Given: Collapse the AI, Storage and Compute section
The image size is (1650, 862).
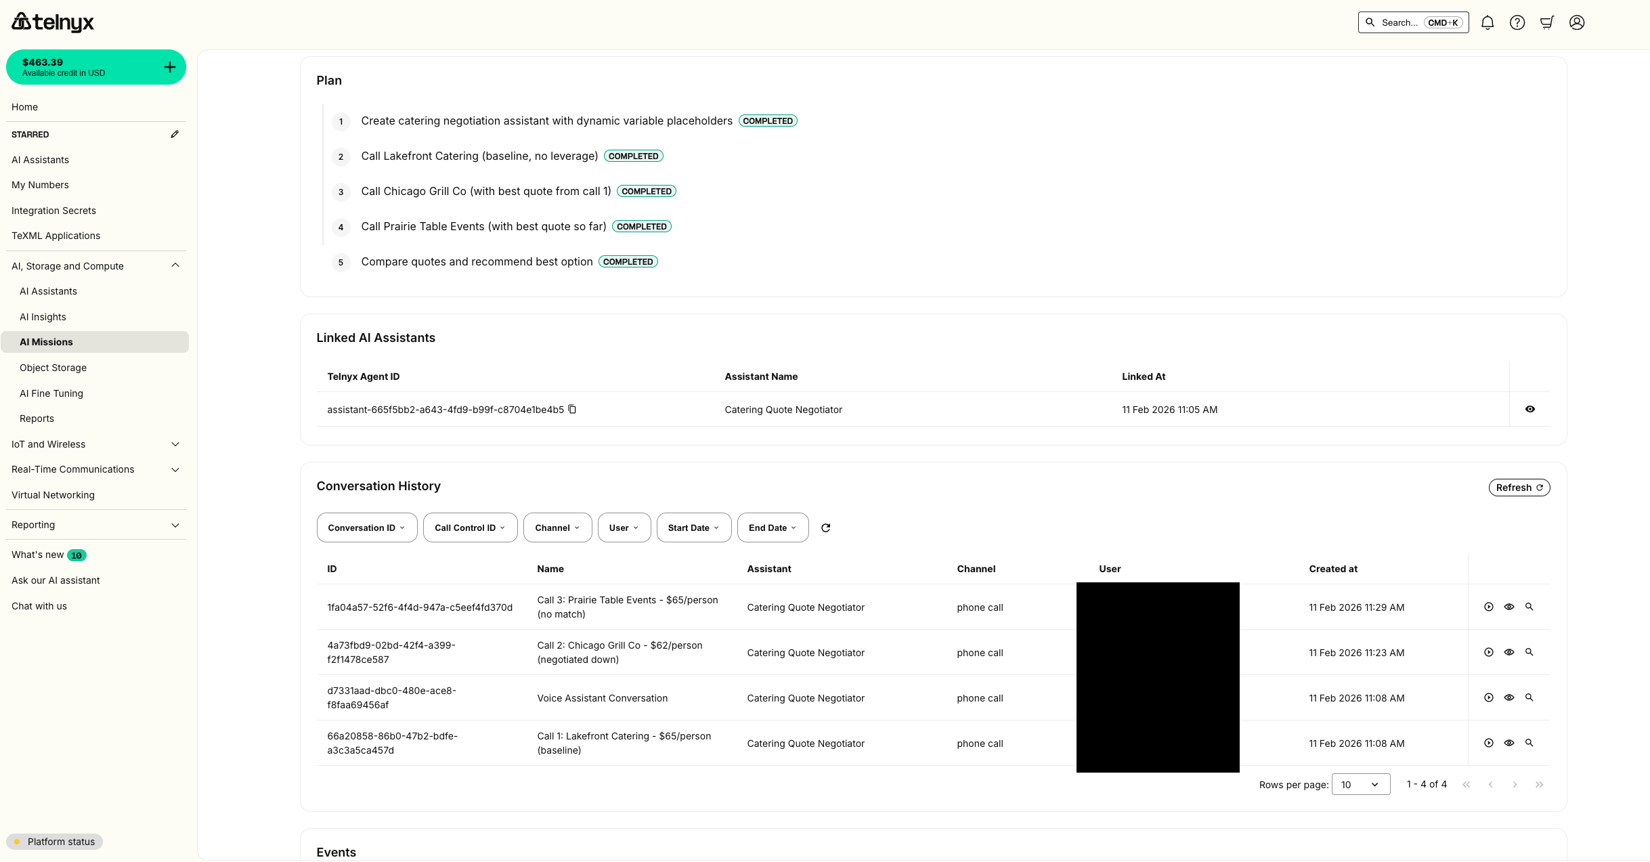Looking at the screenshot, I should pyautogui.click(x=175, y=265).
